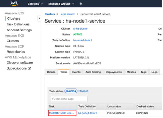Click the PROVISIONING last status cell

point(116,113)
